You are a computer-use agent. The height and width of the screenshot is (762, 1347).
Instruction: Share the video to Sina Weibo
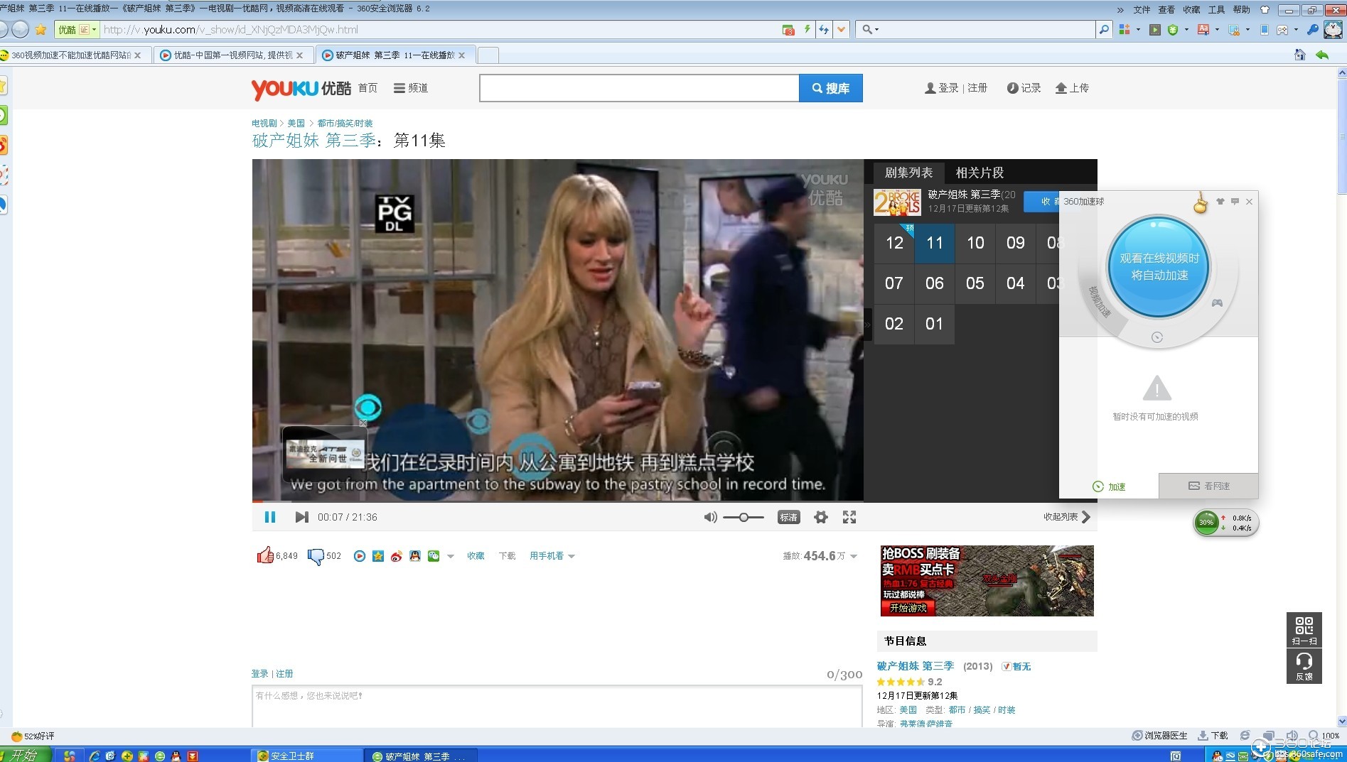396,556
